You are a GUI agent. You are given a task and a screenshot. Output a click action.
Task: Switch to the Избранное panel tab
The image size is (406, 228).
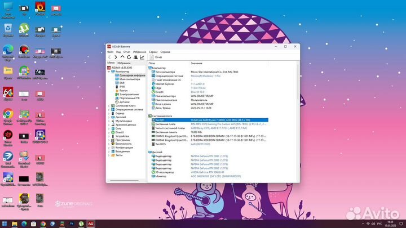[x=124, y=63]
